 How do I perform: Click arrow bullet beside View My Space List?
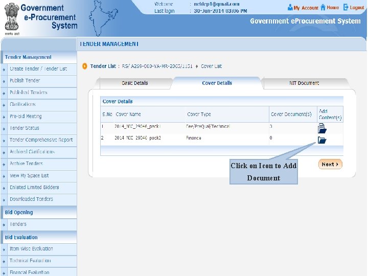coord(4,176)
